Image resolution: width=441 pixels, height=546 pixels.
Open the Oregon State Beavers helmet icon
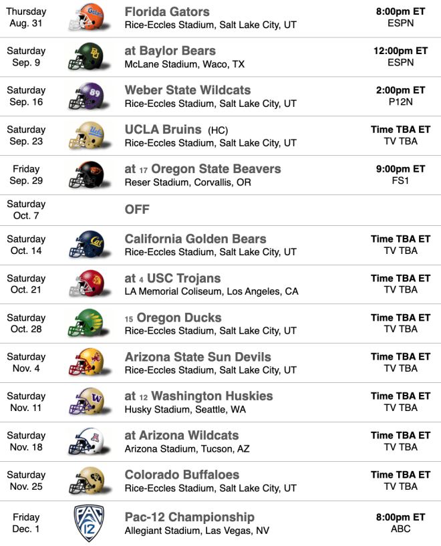pyautogui.click(x=89, y=174)
